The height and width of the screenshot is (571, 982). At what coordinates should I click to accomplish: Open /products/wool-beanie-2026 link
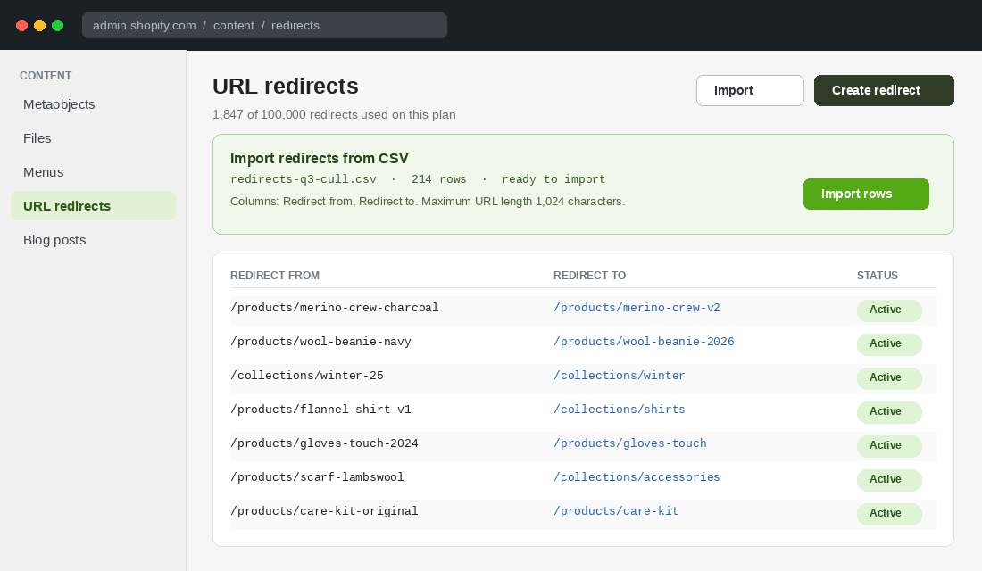[x=643, y=341]
